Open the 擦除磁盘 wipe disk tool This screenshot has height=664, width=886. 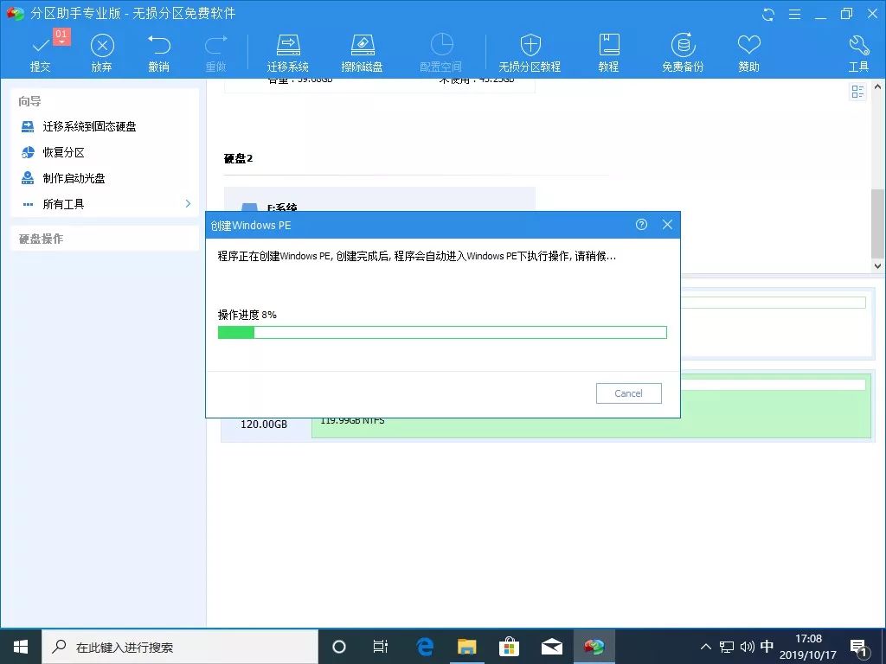click(363, 54)
